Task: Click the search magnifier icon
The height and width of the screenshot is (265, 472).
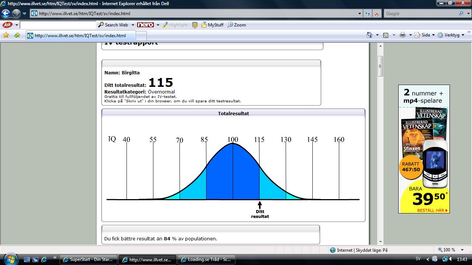Action: [461, 14]
